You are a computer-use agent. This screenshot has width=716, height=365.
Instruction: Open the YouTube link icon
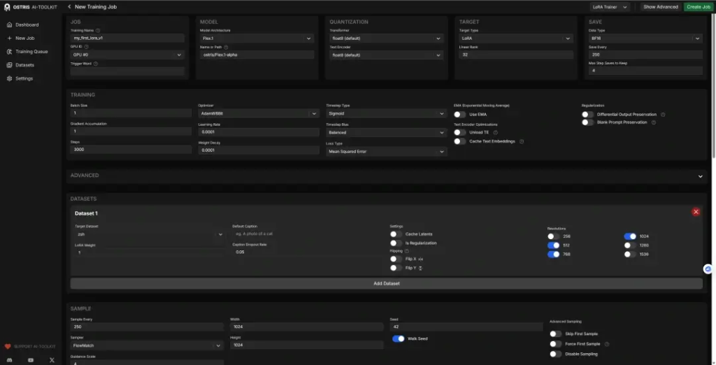[31, 360]
